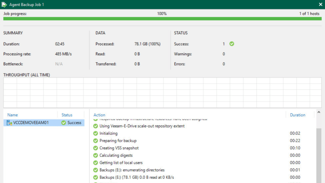This screenshot has height=183, width=325.
Task: Click the Agent Backup Job title icon
Action: pos(4,4)
